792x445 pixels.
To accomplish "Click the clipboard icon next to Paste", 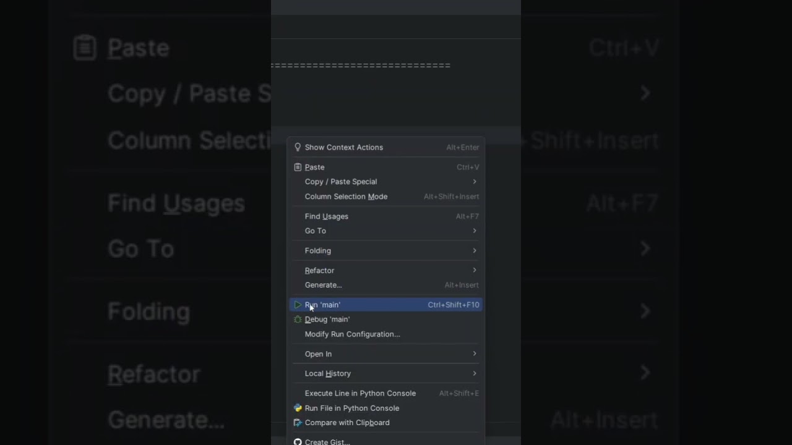I will click(x=298, y=167).
